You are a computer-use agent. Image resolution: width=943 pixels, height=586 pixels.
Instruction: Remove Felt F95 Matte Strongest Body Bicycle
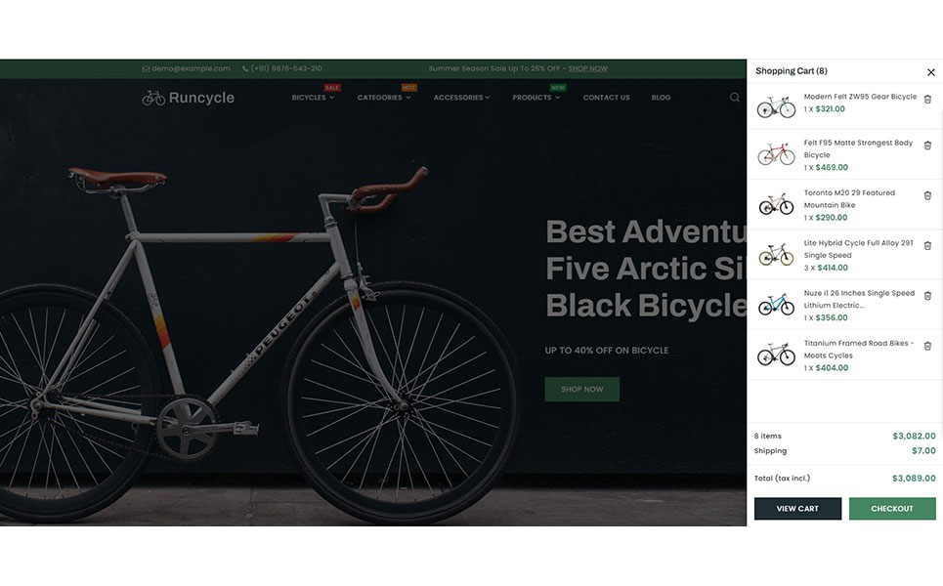click(927, 146)
